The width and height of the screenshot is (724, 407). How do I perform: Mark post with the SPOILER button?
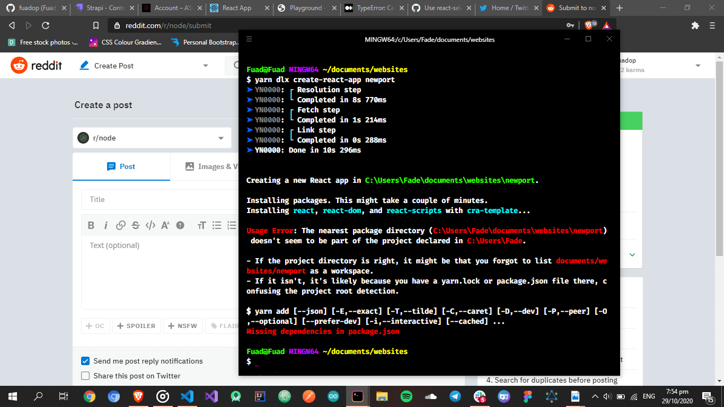(136, 326)
